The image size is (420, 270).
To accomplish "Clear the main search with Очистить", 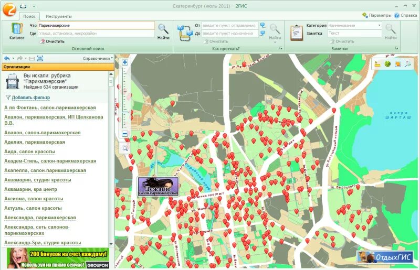I will point(52,41).
